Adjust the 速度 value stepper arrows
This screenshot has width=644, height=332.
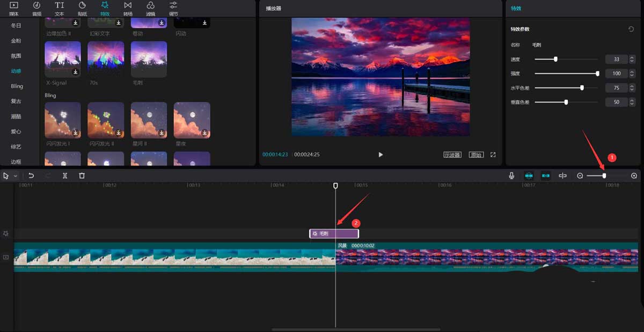pyautogui.click(x=632, y=59)
